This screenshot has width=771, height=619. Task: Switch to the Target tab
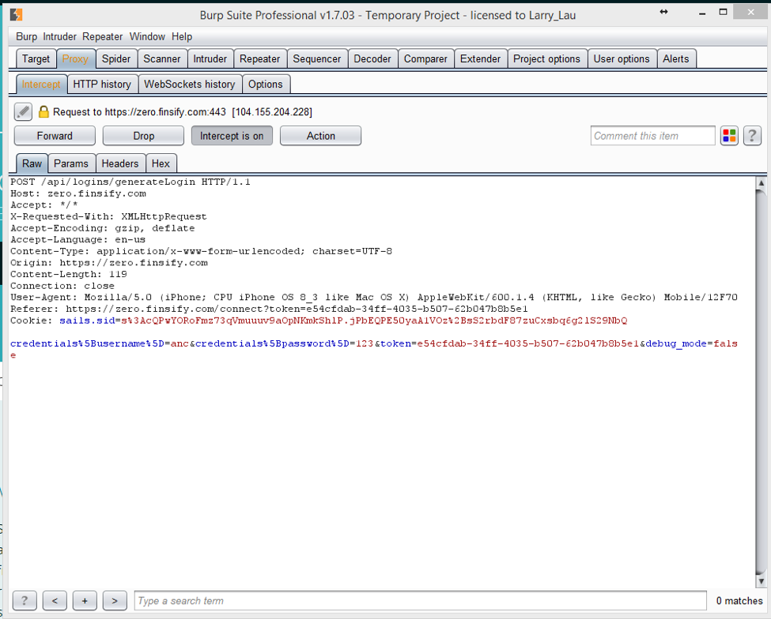pos(36,59)
